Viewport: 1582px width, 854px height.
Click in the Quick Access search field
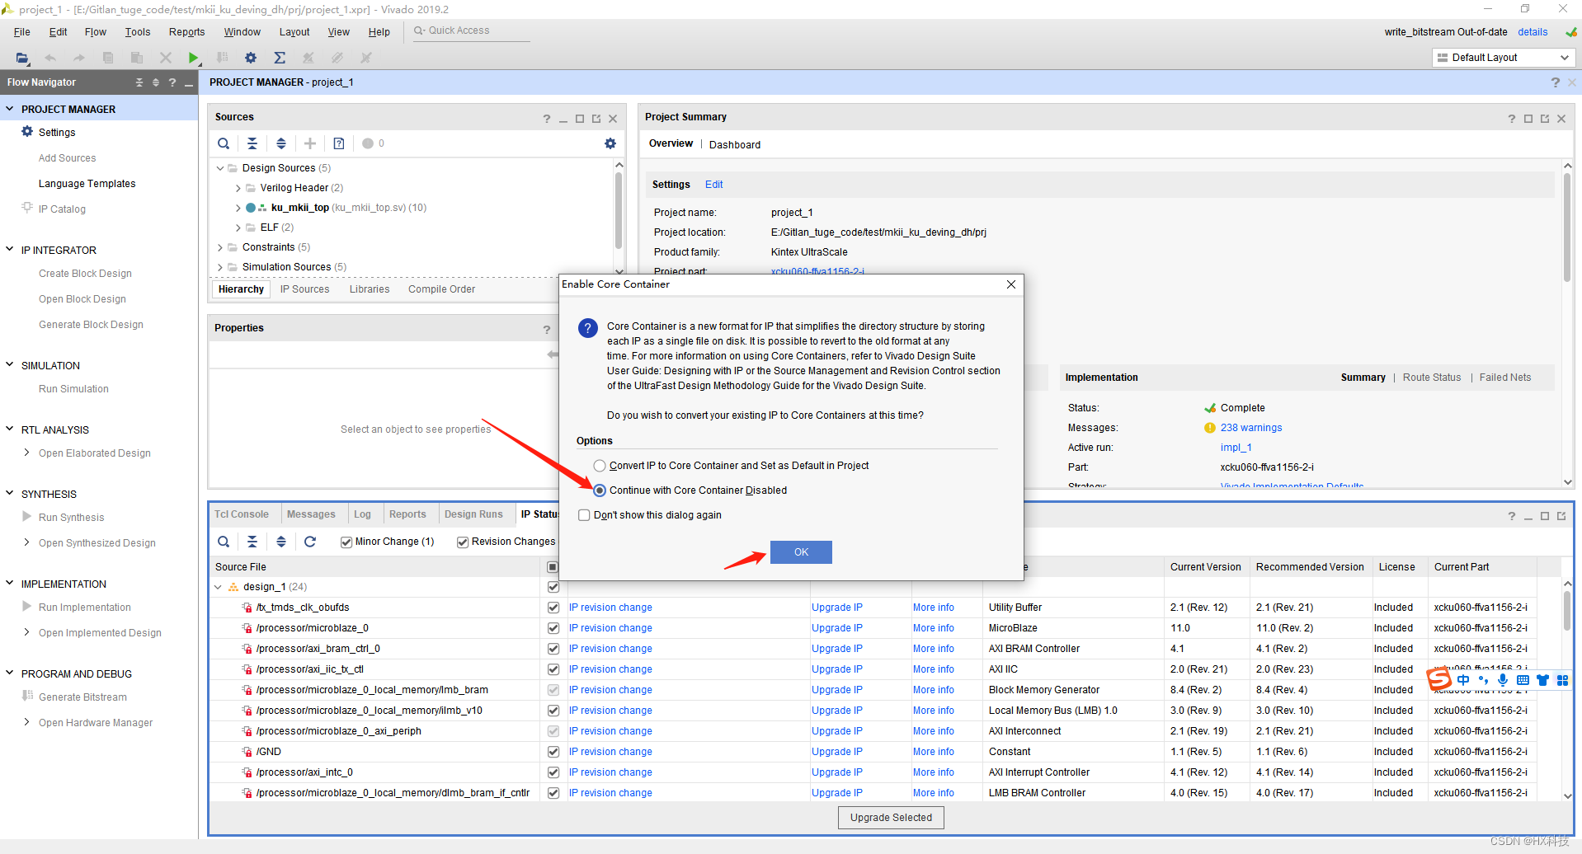(470, 31)
